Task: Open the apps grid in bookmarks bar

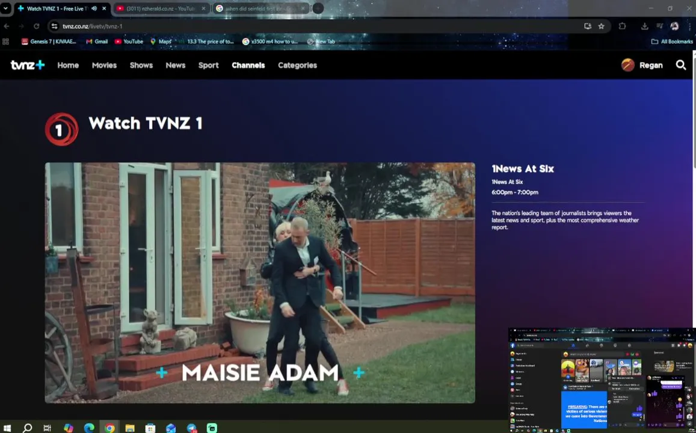Action: [x=6, y=41]
